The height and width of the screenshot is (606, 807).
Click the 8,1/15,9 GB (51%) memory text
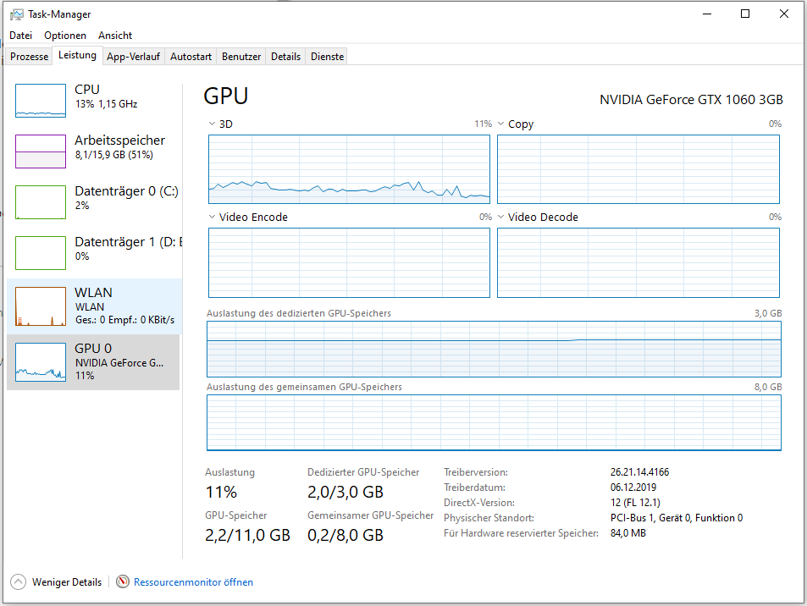pos(114,155)
